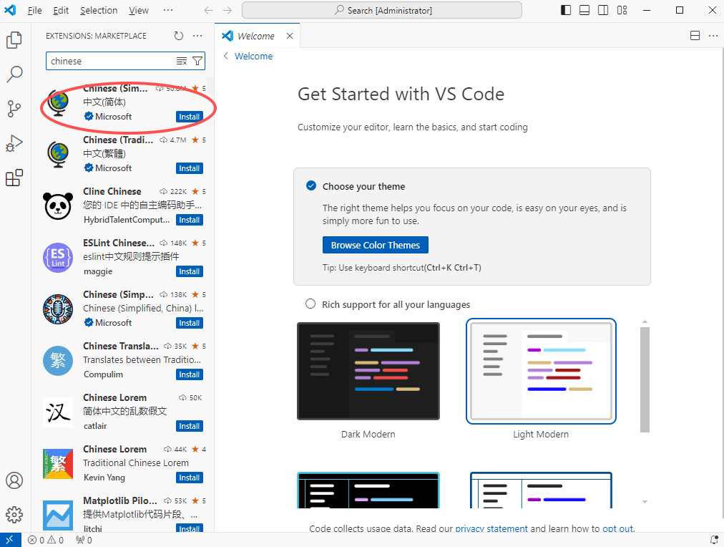
Task: Toggle Choose your theme step checkmark
Action: click(311, 185)
